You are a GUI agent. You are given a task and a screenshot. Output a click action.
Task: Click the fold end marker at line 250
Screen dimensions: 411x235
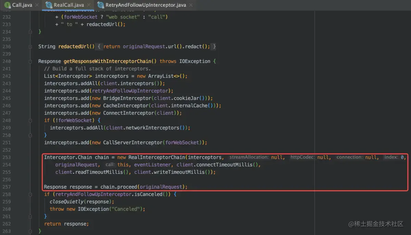[x=30, y=135]
